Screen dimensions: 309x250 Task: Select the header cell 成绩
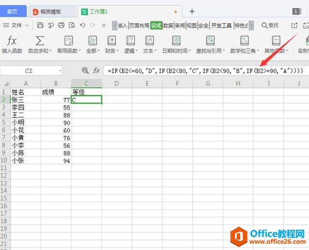tap(56, 92)
